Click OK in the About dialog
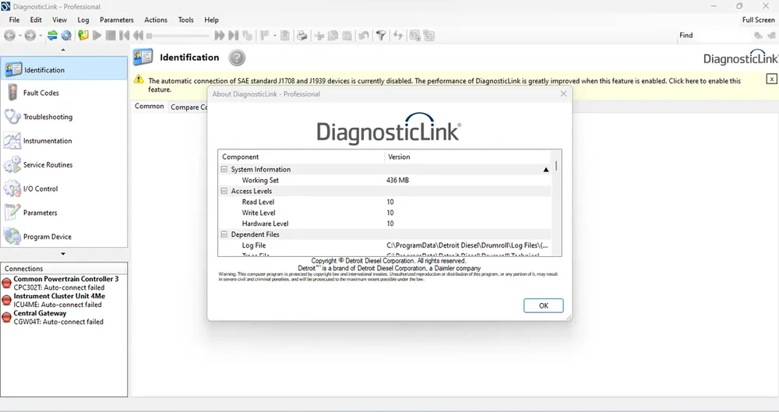 click(x=543, y=305)
